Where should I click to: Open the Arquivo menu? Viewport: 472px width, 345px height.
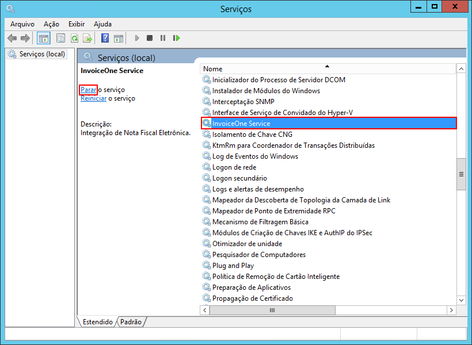pos(22,24)
